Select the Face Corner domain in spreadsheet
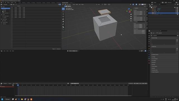The width and height of the screenshot is (179, 101). tap(6, 13)
